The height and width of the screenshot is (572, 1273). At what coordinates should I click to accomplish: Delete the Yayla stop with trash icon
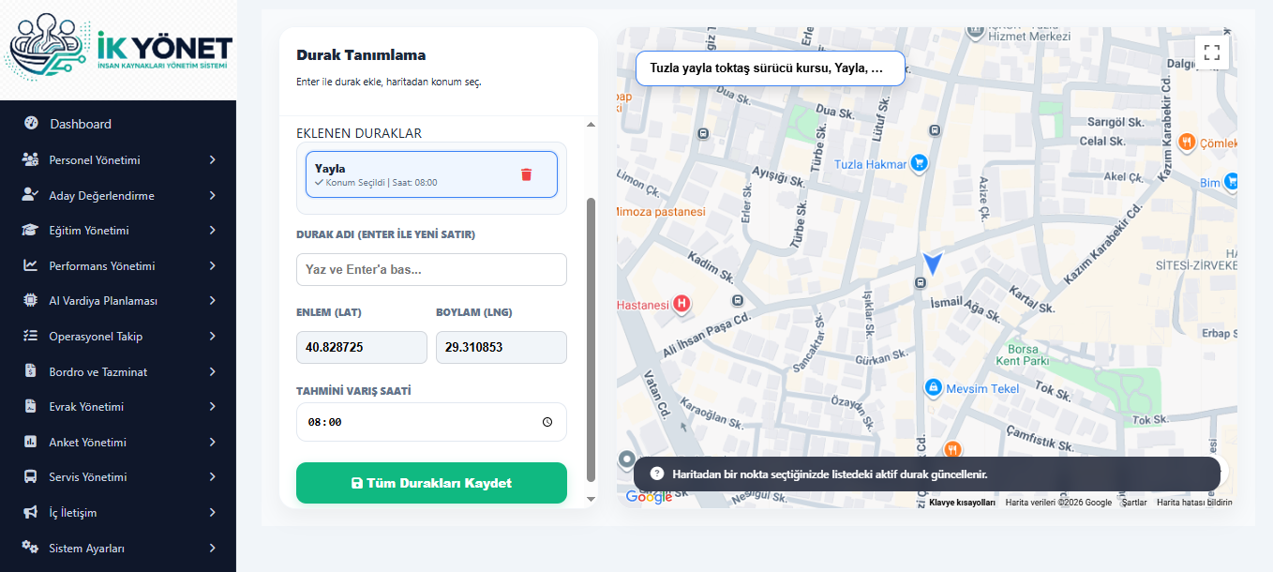tap(526, 174)
